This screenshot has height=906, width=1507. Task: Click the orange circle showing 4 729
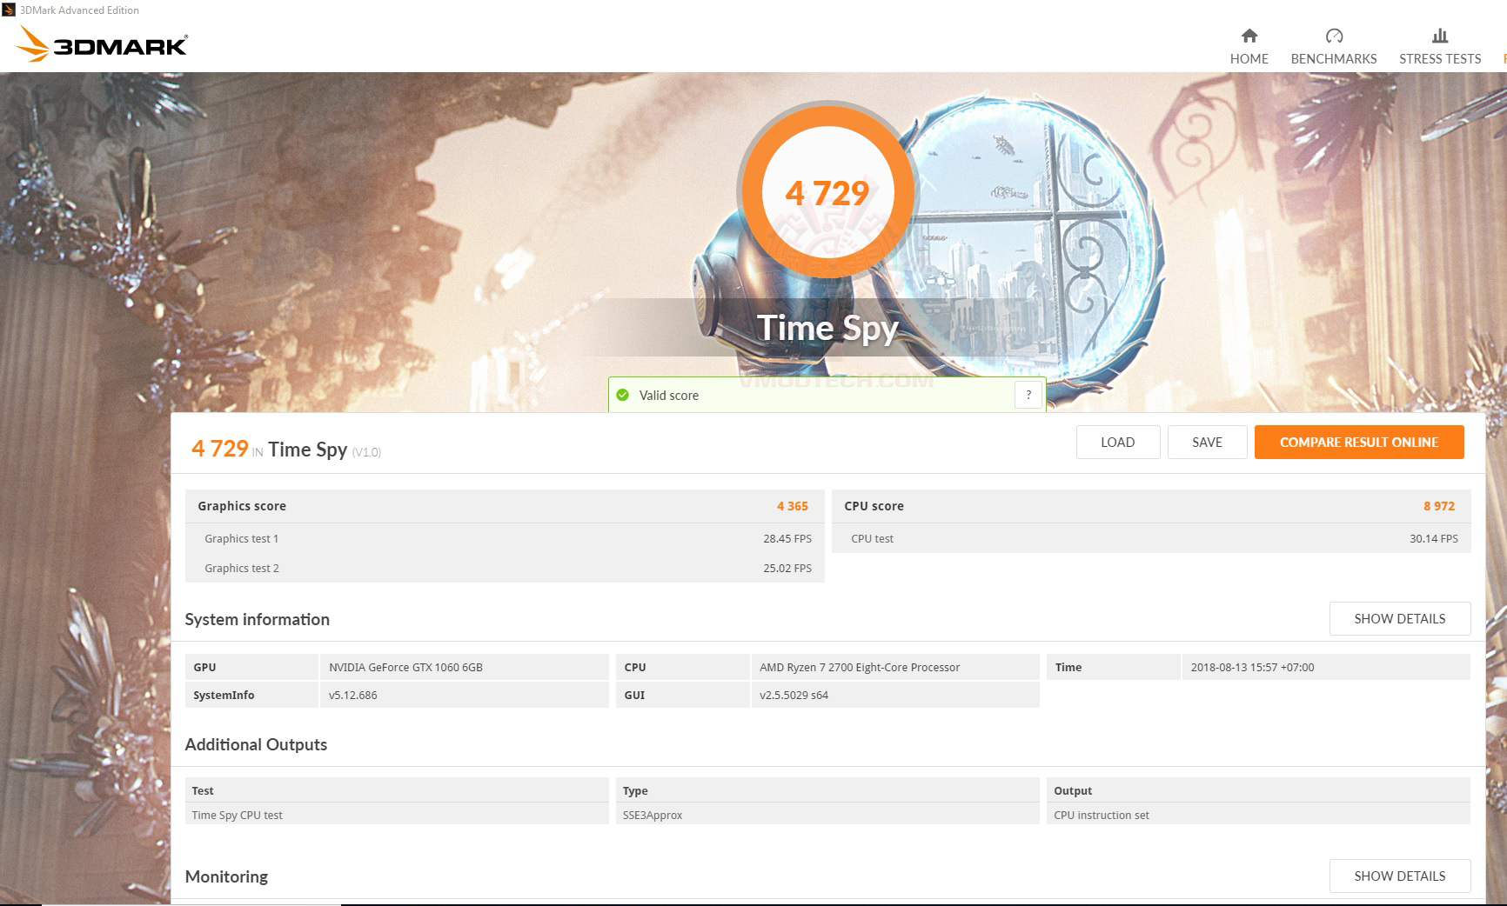(827, 193)
